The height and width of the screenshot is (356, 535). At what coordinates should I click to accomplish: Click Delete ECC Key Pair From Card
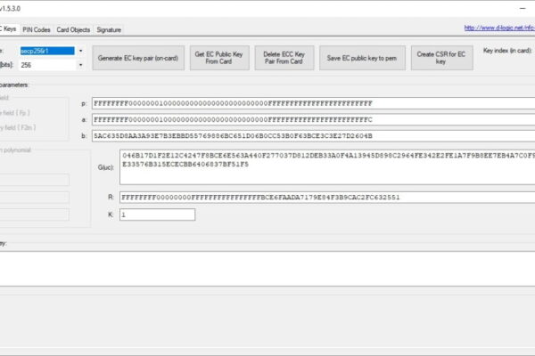point(284,58)
